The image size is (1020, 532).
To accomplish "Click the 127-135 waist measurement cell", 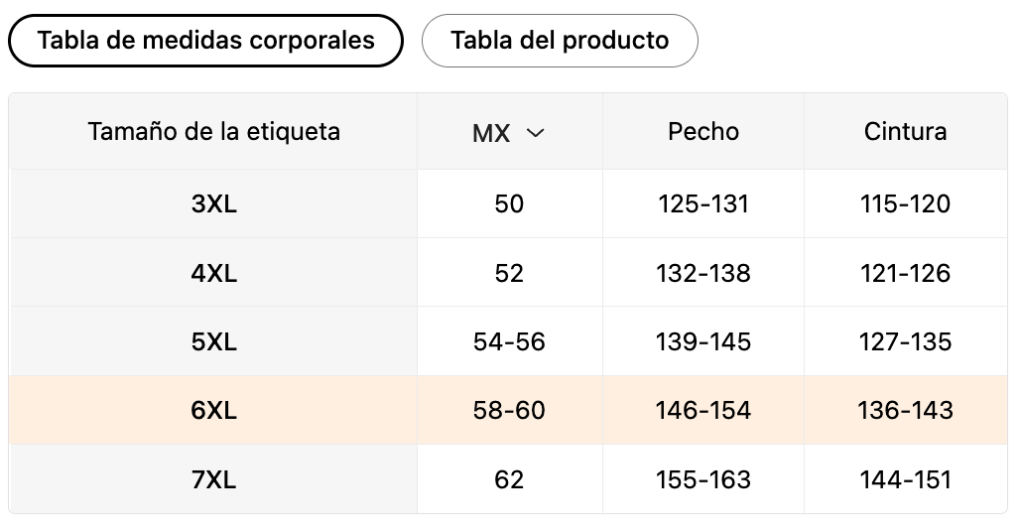I will point(905,342).
